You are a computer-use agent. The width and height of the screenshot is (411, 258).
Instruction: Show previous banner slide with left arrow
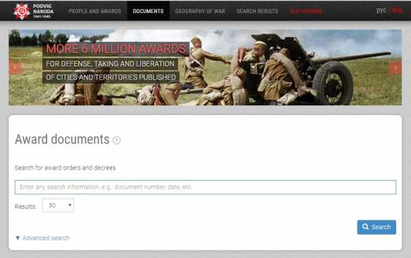pyautogui.click(x=15, y=68)
